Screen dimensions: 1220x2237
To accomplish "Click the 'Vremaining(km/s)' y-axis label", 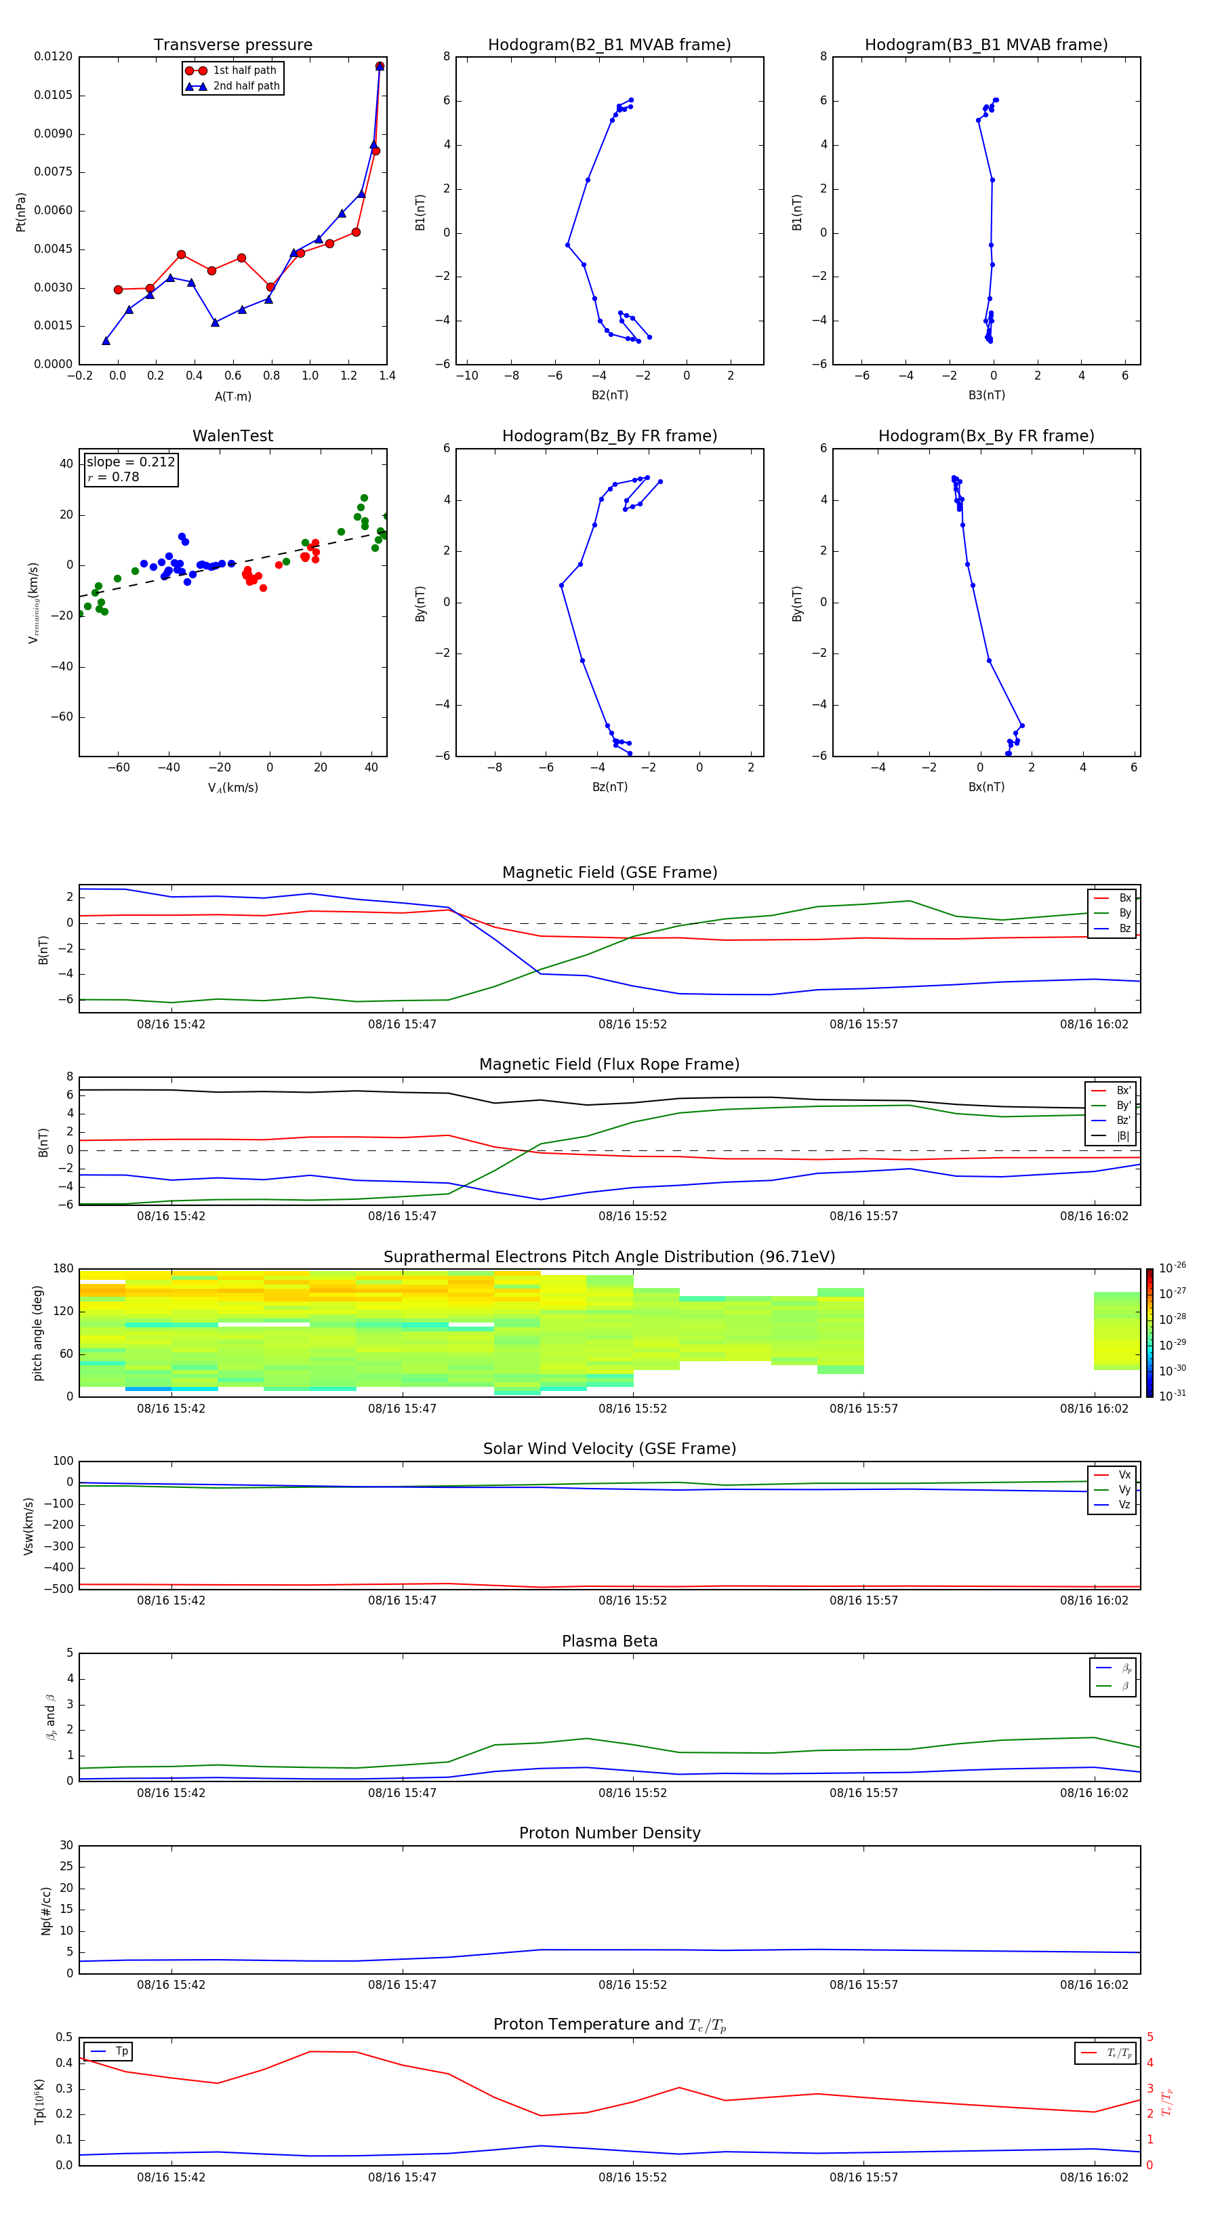I will point(34,603).
